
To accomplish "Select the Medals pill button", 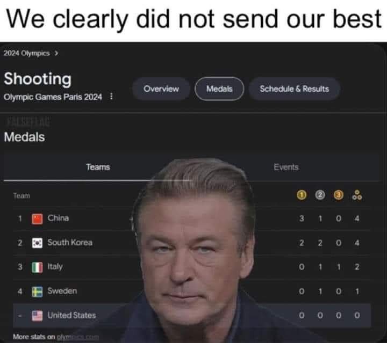I will (219, 89).
